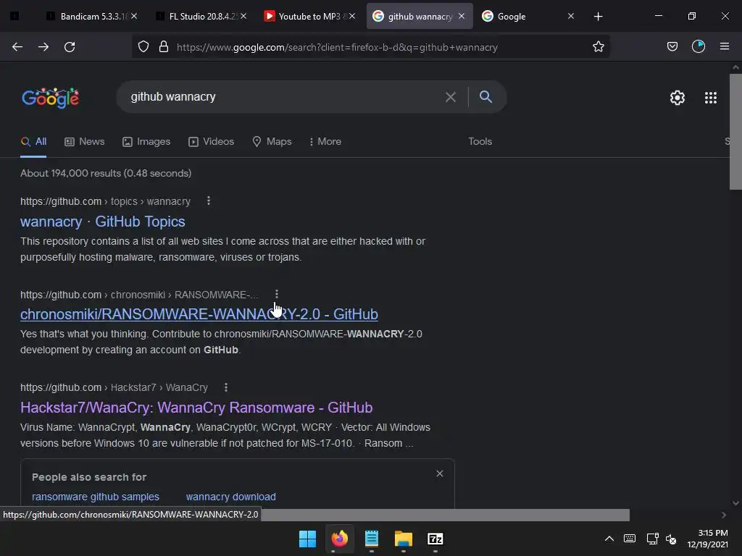Search wannacry download suggestion
The height and width of the screenshot is (556, 742).
point(231,497)
